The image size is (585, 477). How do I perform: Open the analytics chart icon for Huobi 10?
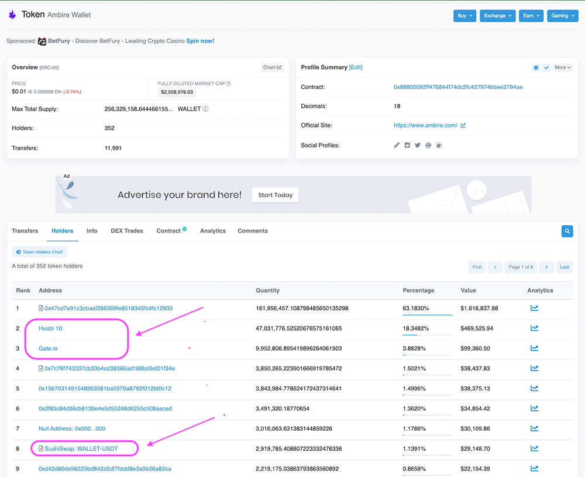tap(534, 328)
